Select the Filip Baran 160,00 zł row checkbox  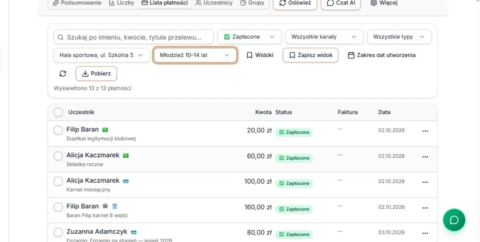tap(58, 207)
